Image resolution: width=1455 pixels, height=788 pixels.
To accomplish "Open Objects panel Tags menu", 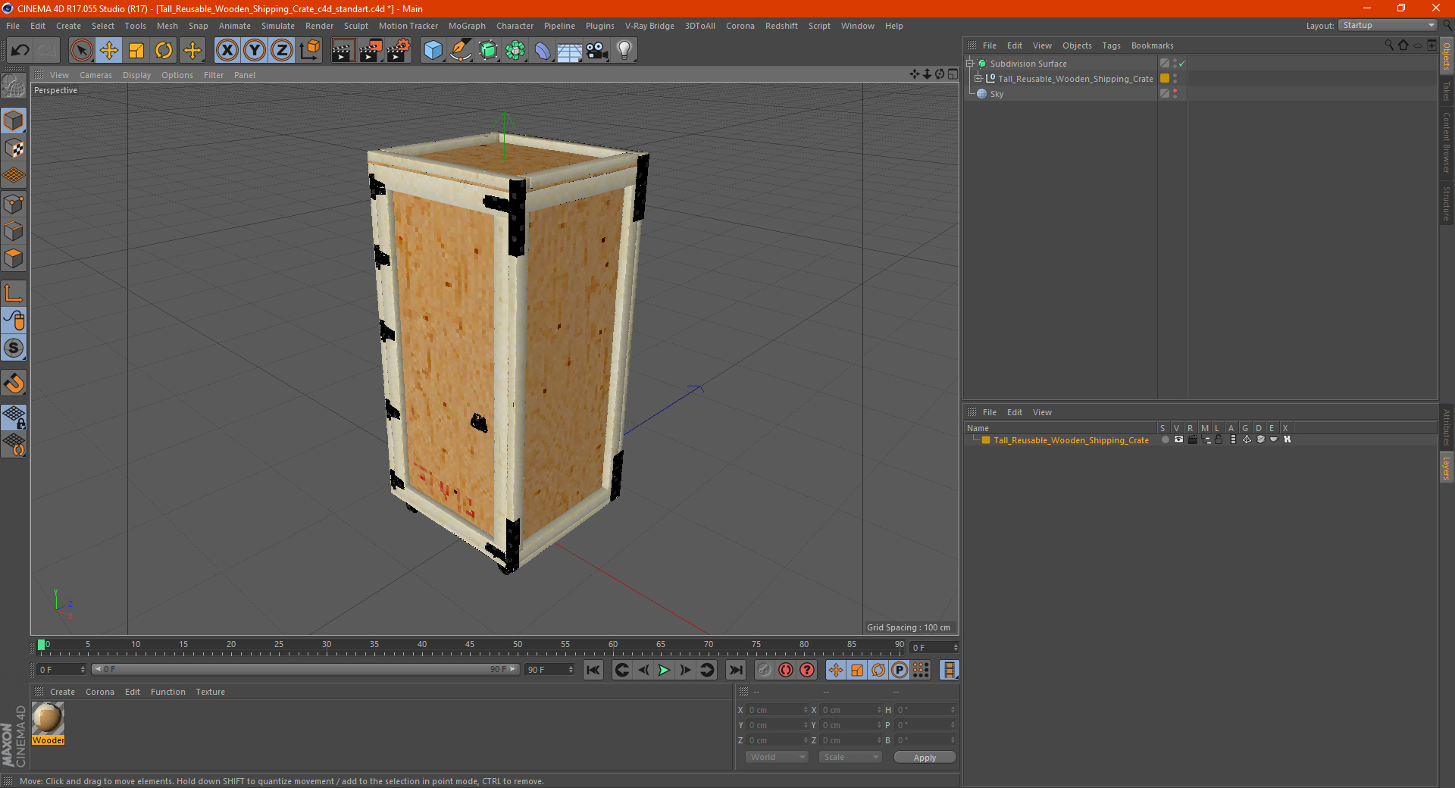I will coord(1111,45).
